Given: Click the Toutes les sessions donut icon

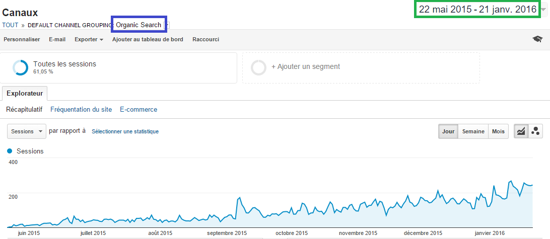Looking at the screenshot, I should click(20, 67).
